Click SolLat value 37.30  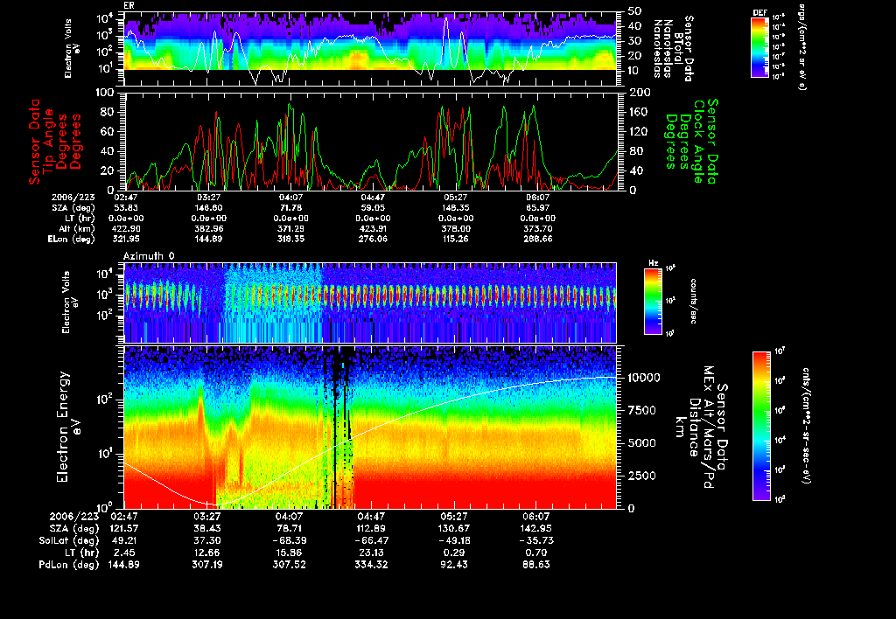(206, 540)
